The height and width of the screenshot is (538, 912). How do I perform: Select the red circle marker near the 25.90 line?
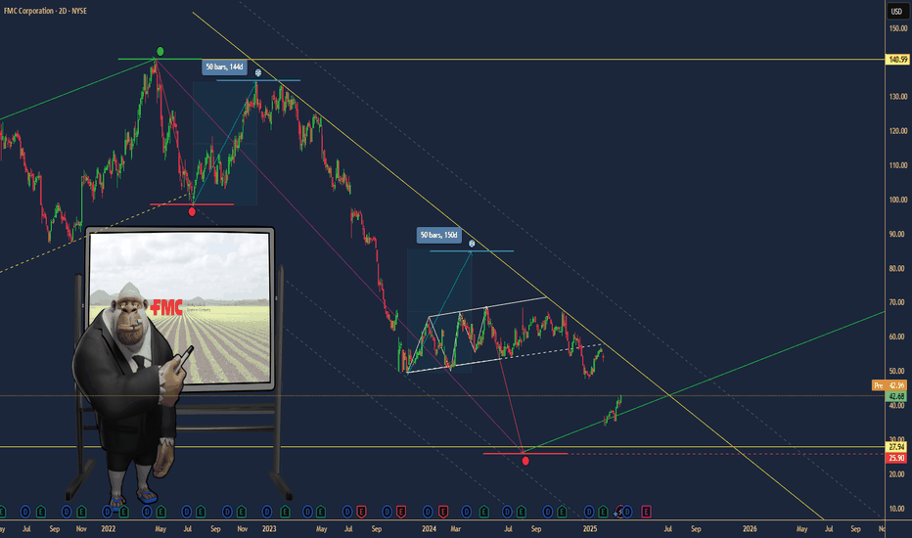[x=525, y=461]
